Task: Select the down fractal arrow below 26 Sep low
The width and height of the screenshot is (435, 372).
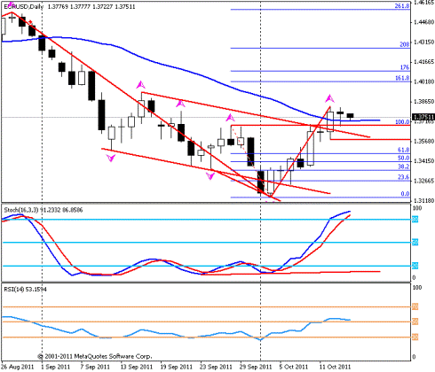Action: (210, 176)
